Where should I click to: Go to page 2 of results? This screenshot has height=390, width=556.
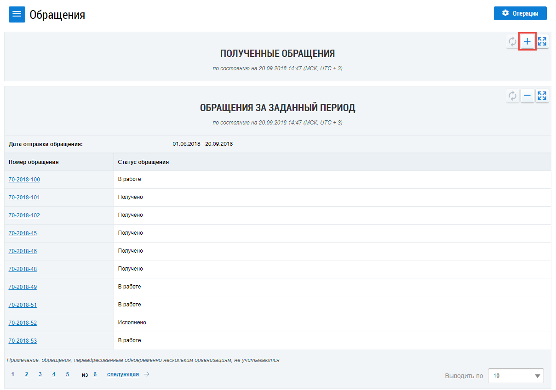point(27,374)
